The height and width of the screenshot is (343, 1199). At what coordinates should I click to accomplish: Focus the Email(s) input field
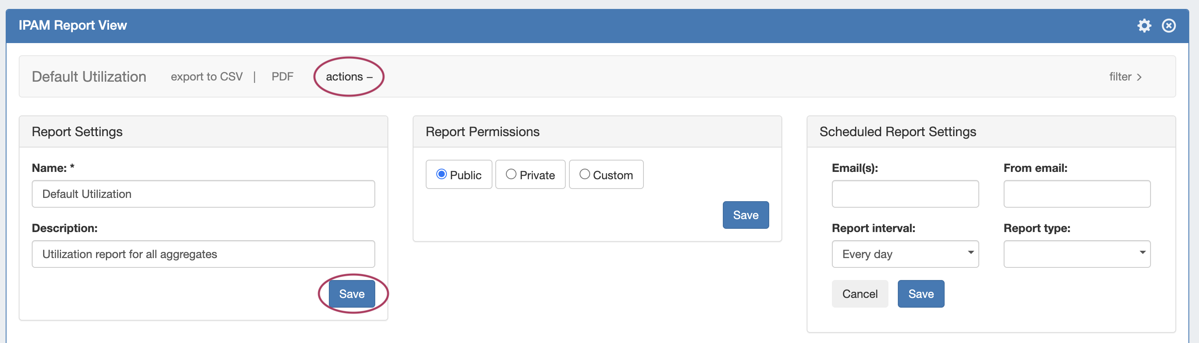[x=905, y=194]
